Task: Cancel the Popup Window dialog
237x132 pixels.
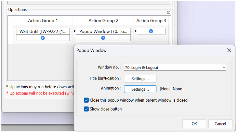Action: [220, 124]
